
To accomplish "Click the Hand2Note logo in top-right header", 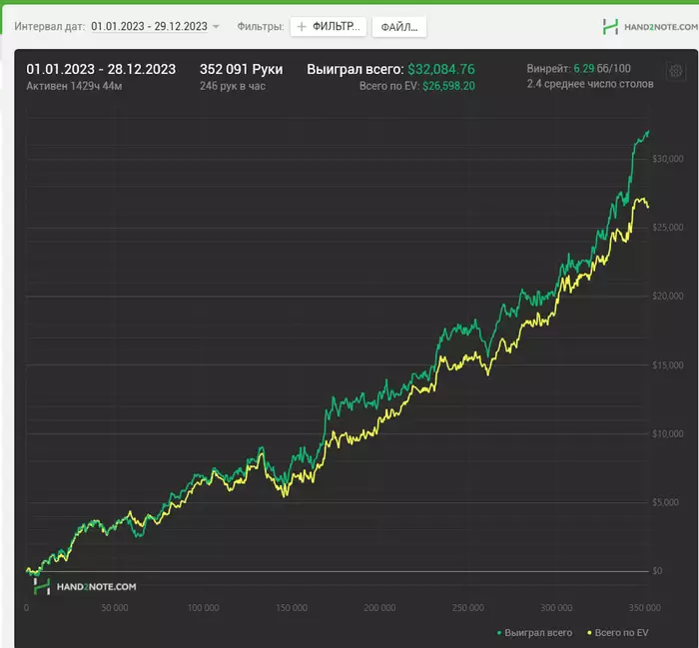I will pyautogui.click(x=650, y=27).
